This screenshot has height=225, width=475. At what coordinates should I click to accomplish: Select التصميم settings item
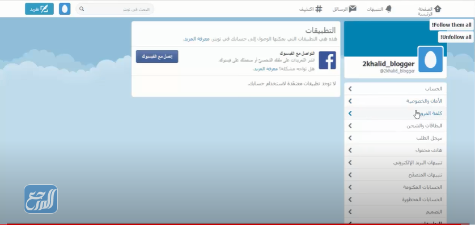point(395,211)
